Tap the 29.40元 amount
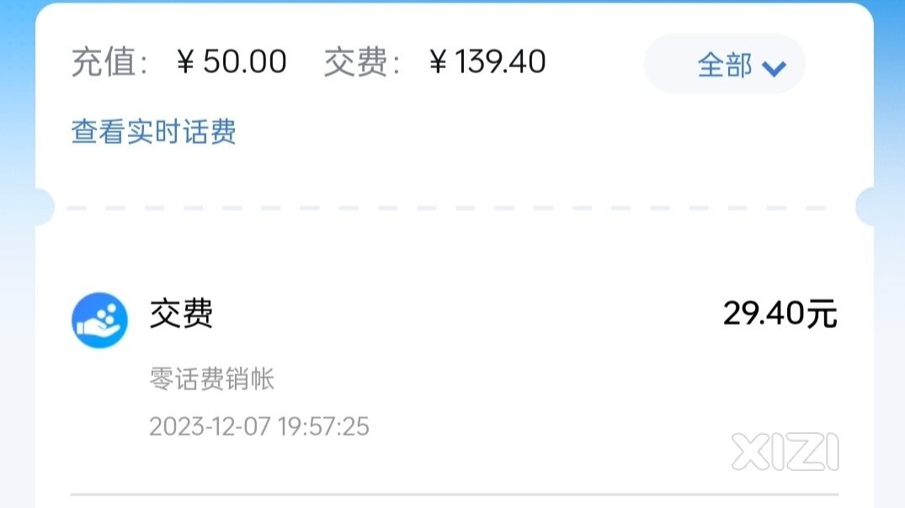905x508 pixels. (x=780, y=314)
